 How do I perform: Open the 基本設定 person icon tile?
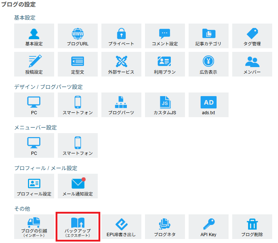34,36
